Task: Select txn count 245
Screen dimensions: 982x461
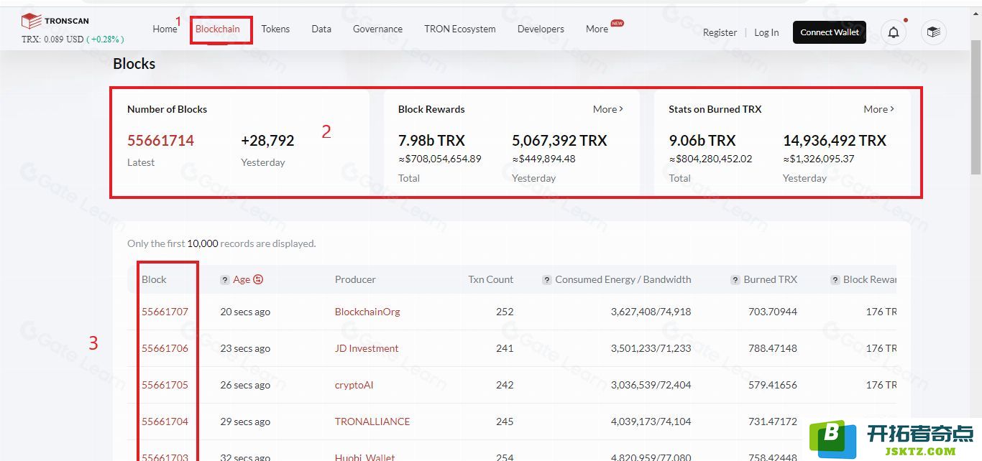Action: (505, 422)
